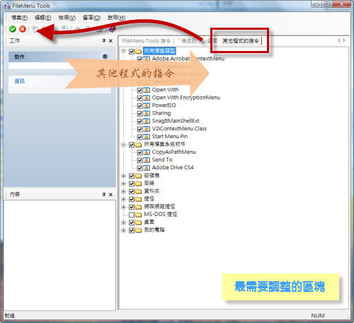This screenshot has height=323, width=354.
Task: Expand the 目錄 tree node
Action: point(123,183)
